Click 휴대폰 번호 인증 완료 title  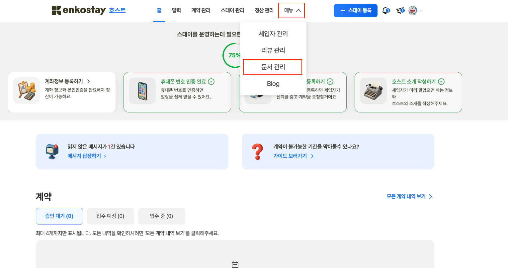pos(183,82)
